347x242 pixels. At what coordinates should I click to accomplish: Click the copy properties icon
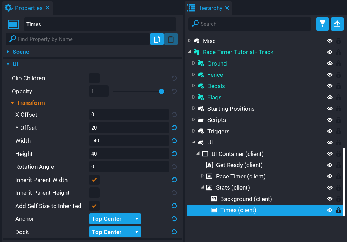(x=157, y=39)
